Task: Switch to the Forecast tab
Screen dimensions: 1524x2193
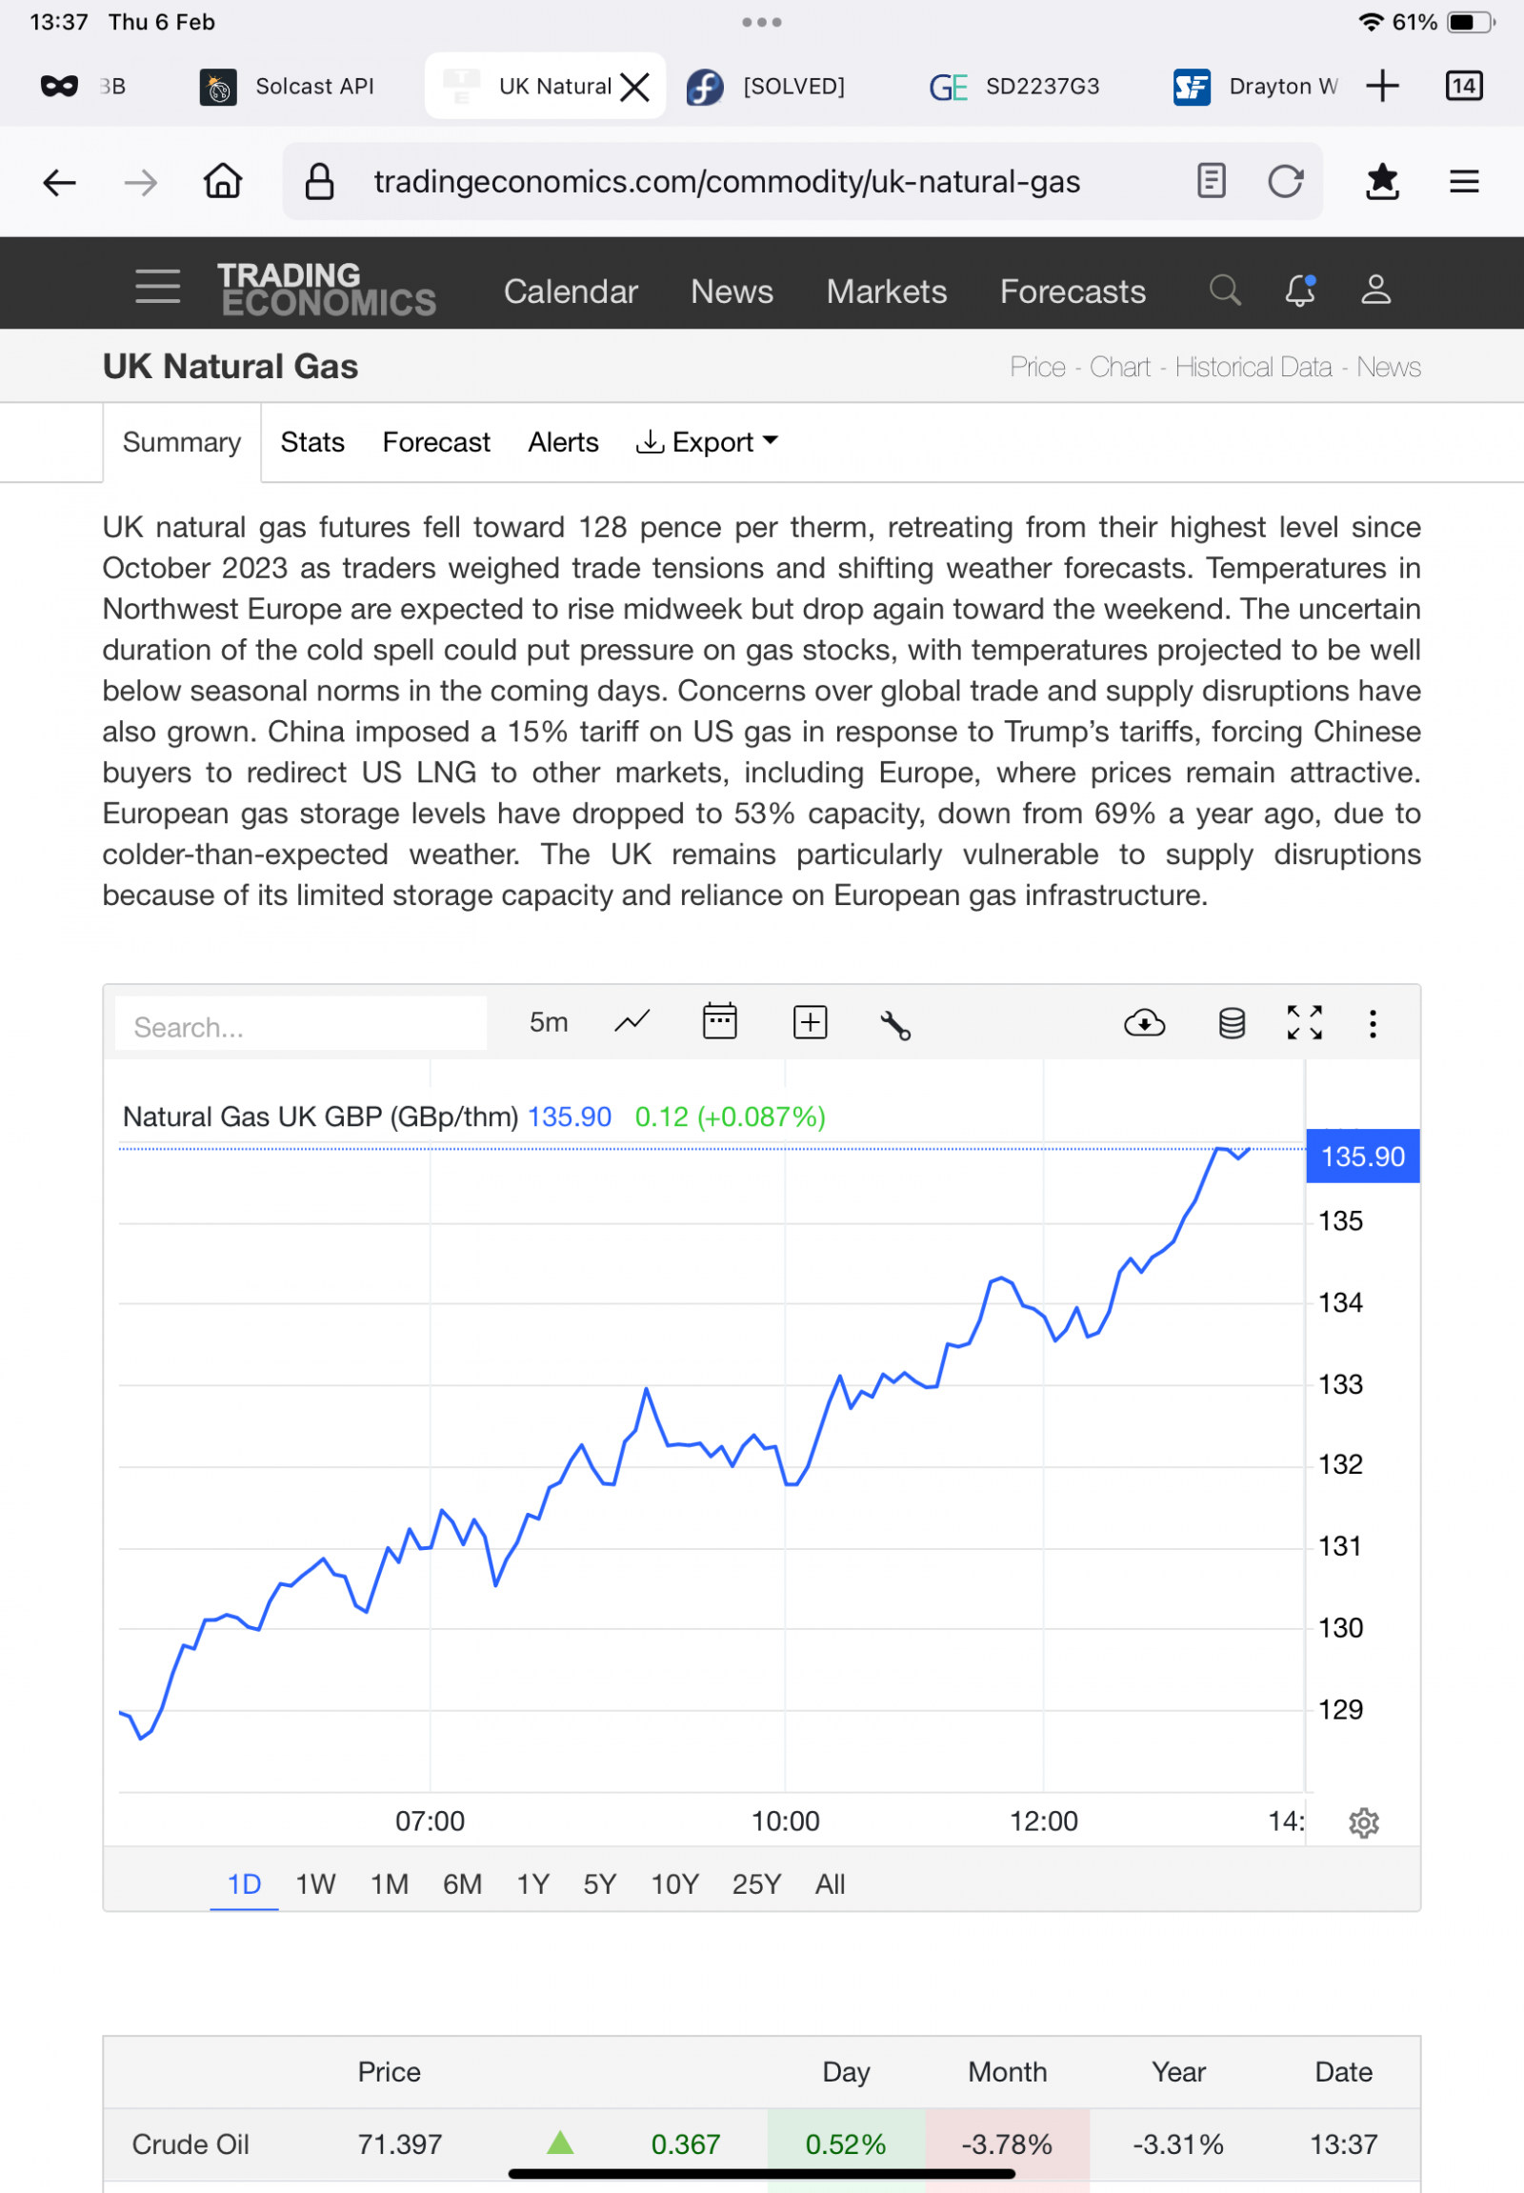Action: [436, 442]
